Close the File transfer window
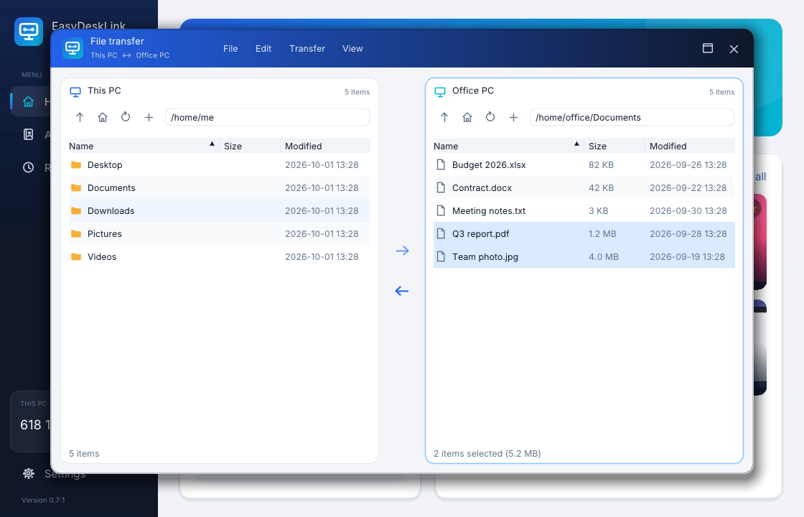The width and height of the screenshot is (804, 517). click(734, 49)
